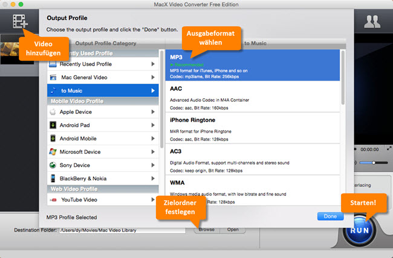Click the Web Video Profile header
Screen dimensions: 393x258
(103, 189)
